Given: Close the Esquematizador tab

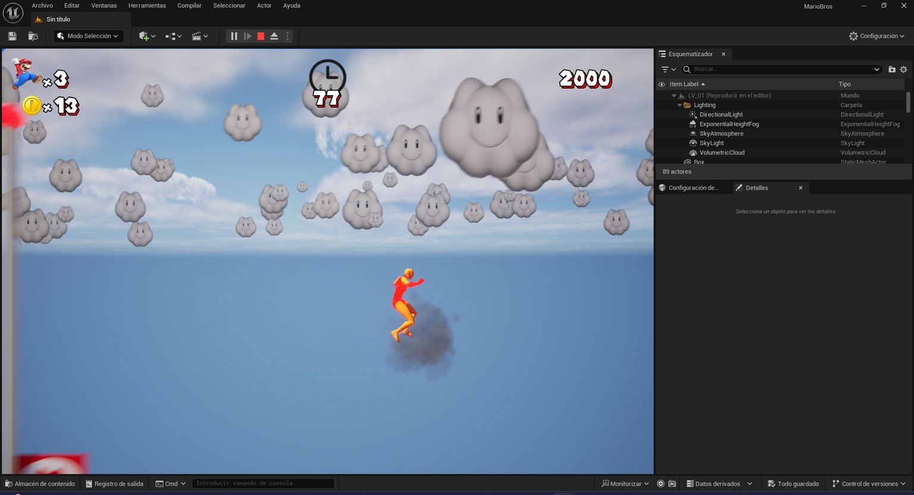Looking at the screenshot, I should [724, 54].
